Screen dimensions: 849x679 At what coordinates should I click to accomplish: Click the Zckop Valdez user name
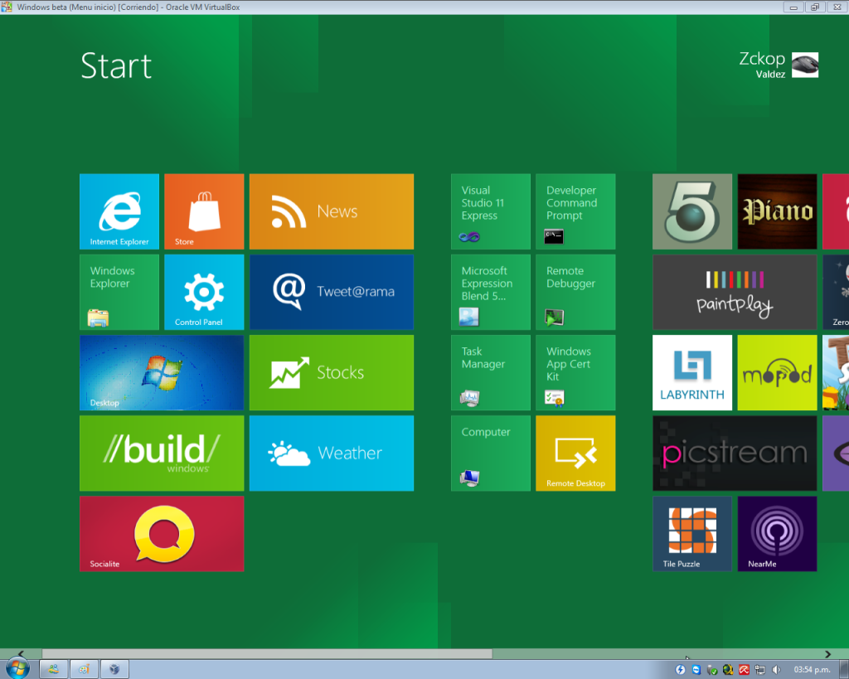click(762, 65)
